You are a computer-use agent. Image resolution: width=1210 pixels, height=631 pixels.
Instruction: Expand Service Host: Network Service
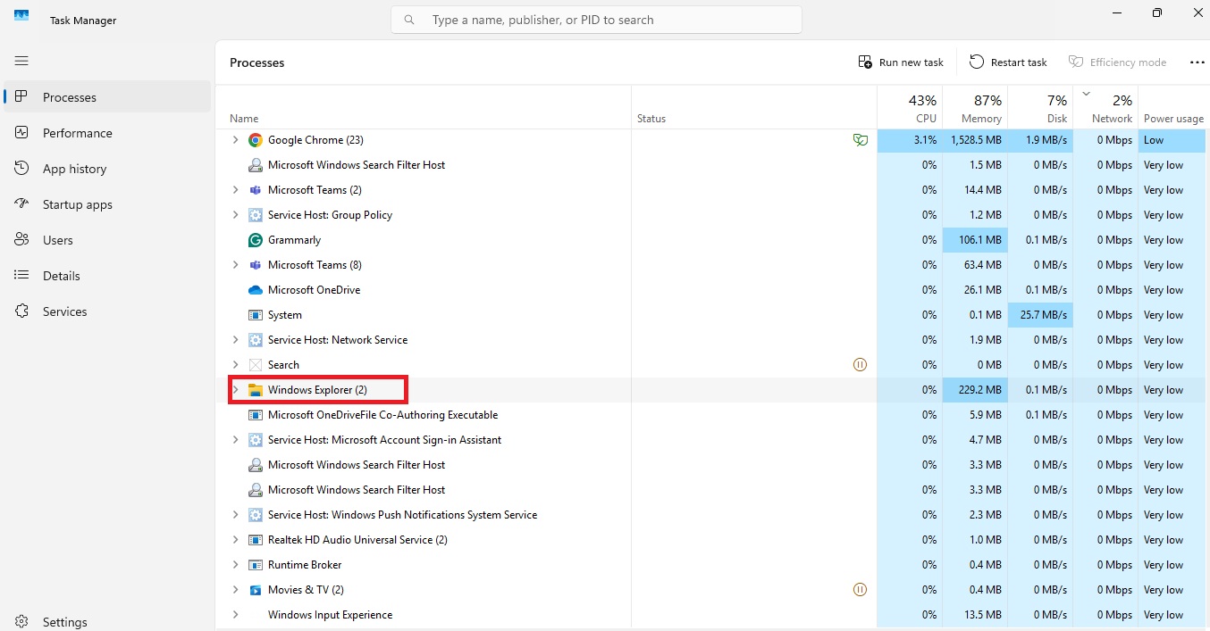point(236,340)
